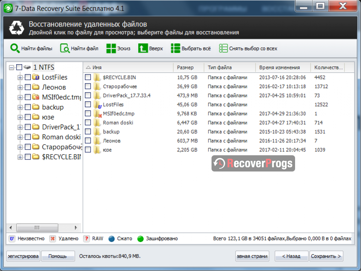Click the recycle logo in the header
The width and height of the screenshot is (361, 271).
tap(17, 28)
